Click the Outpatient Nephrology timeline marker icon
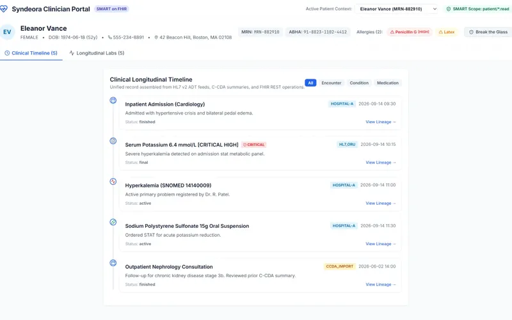Viewport: 512px width, 320px height. tap(113, 263)
